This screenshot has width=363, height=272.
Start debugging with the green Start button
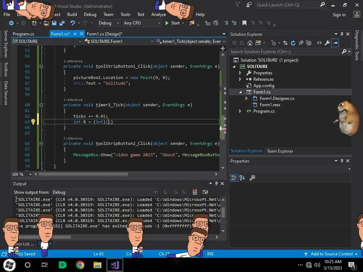click(173, 23)
